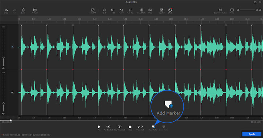Start playback with the Play button
This screenshot has height=138, width=263.
99,127
